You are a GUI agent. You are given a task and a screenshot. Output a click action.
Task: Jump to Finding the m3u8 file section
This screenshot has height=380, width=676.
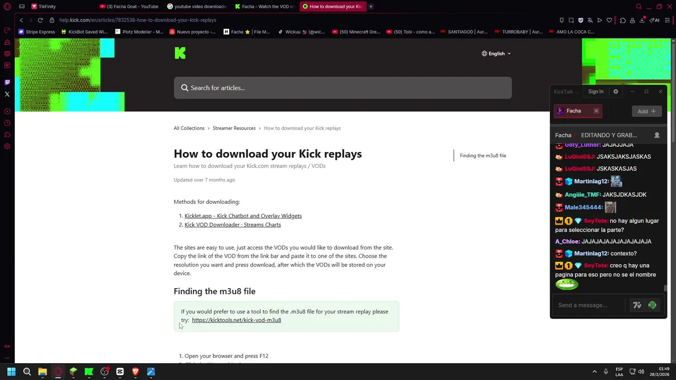[483, 156]
